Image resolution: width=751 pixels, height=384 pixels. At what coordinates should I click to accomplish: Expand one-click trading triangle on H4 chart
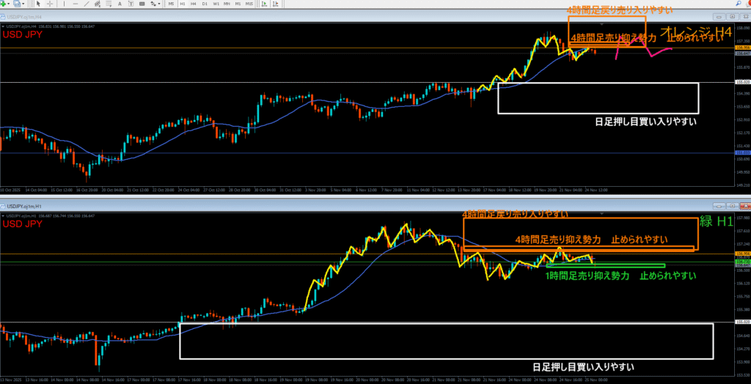tap(2, 26)
